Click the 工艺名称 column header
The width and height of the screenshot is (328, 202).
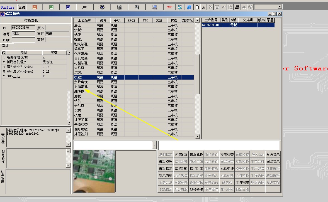(x=85, y=20)
